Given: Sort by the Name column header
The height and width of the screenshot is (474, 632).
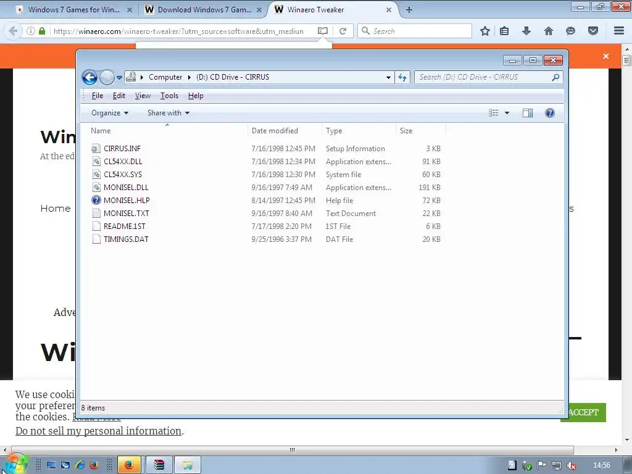Looking at the screenshot, I should click(167, 131).
